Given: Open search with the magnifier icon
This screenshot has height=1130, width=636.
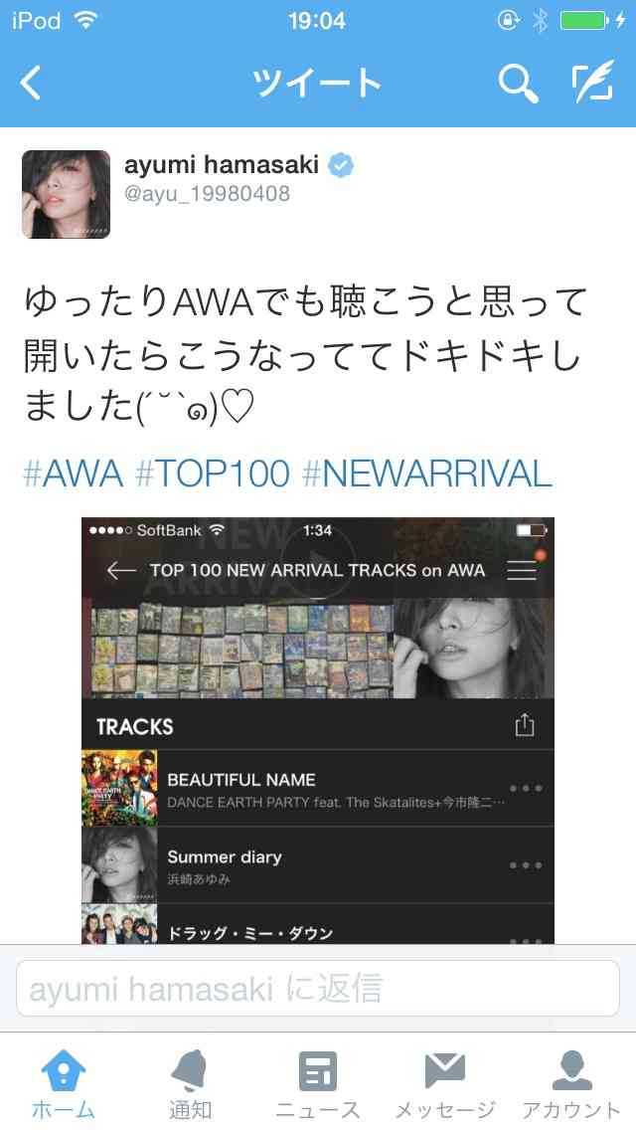Looking at the screenshot, I should tap(518, 83).
